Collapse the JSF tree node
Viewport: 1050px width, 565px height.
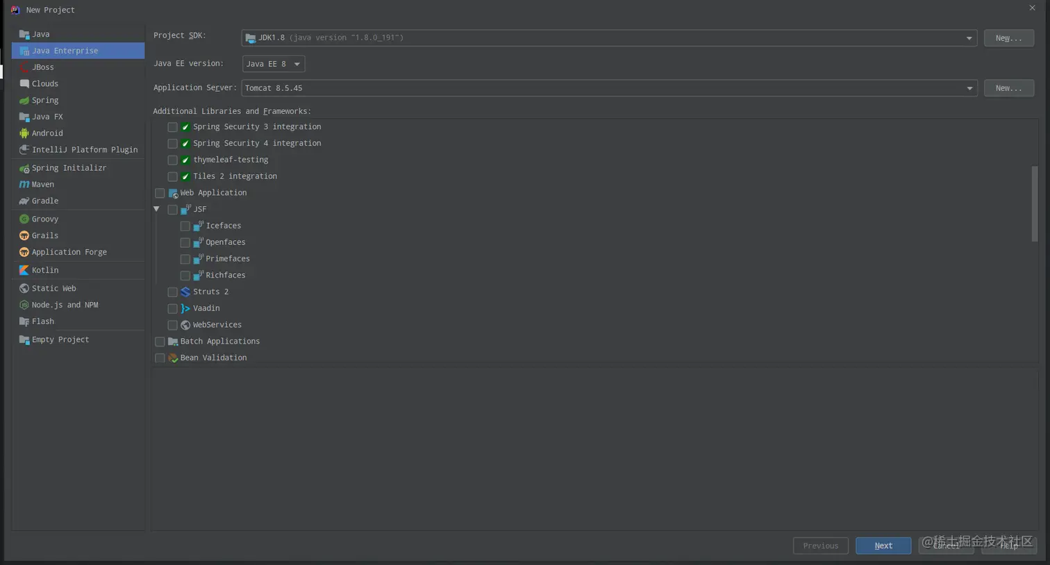(157, 210)
